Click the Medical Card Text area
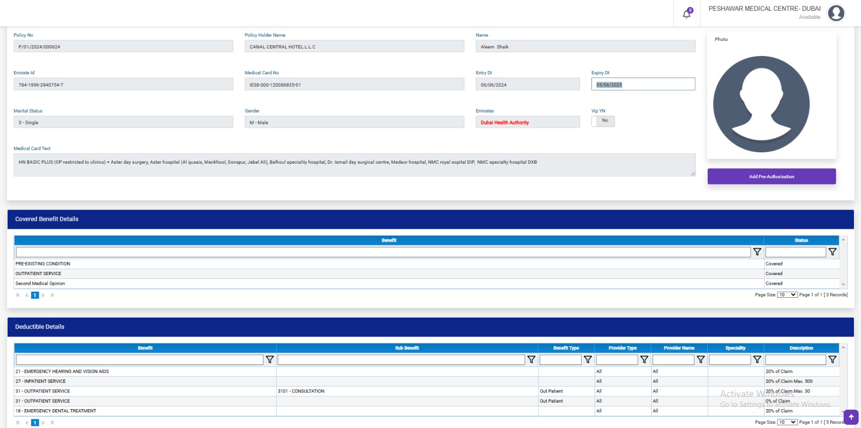Screen dimensions: 861x428 coord(354,165)
